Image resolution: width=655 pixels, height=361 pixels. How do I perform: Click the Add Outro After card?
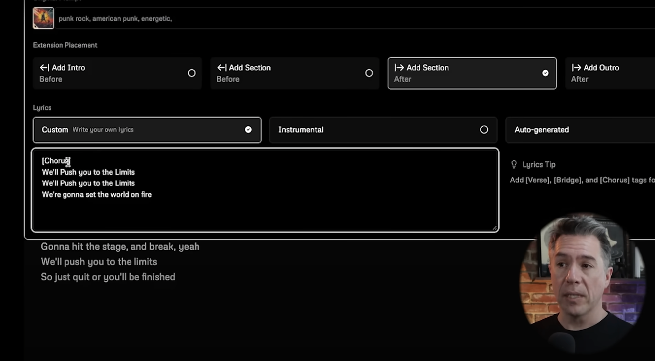coord(610,73)
